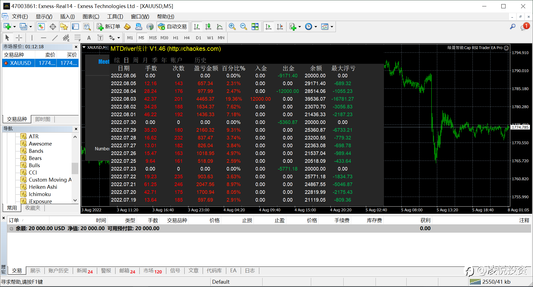Select the trendline drawing tool
Viewport: 533px width, 287px height.
click(x=55, y=38)
